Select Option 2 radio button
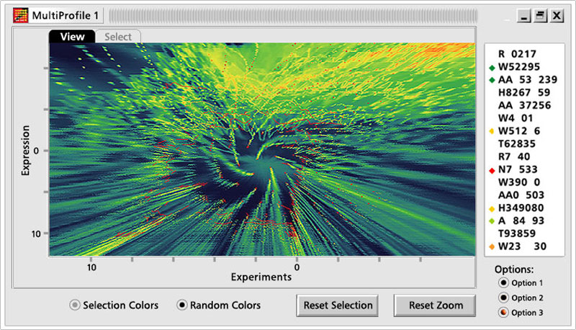Screen dimensions: 576x330 coord(503,298)
